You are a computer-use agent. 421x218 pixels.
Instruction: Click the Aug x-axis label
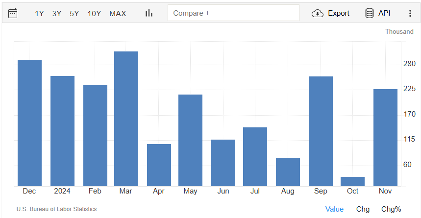click(x=288, y=192)
